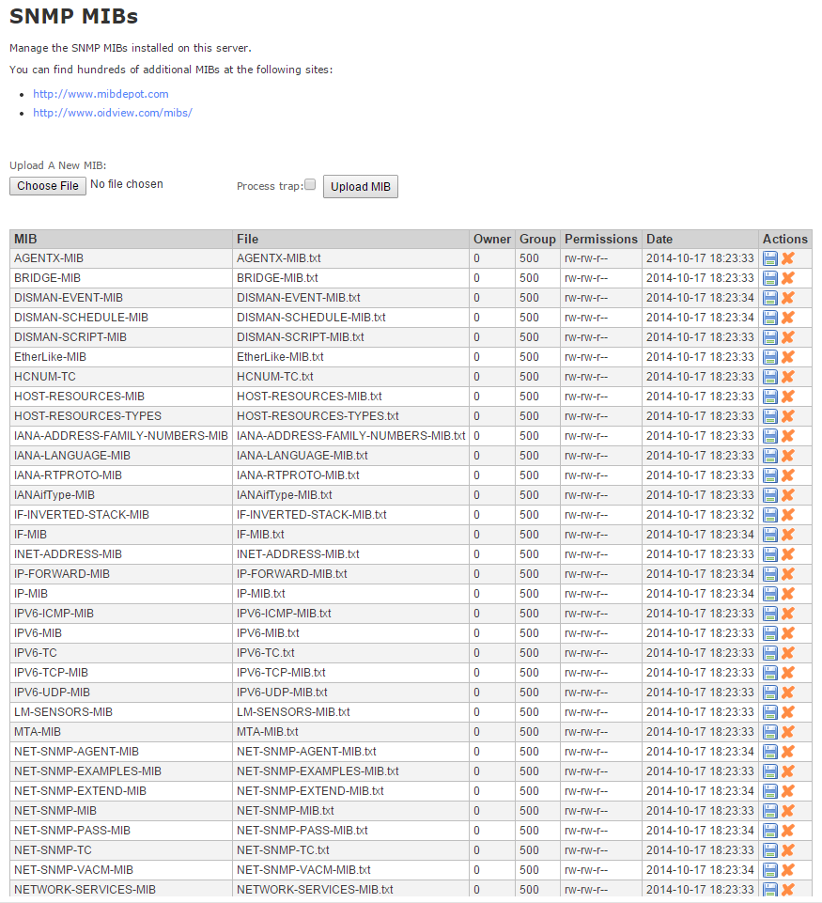This screenshot has height=903, width=822.
Task: Remove the NET-SNMP-TC entry
Action: click(x=788, y=850)
